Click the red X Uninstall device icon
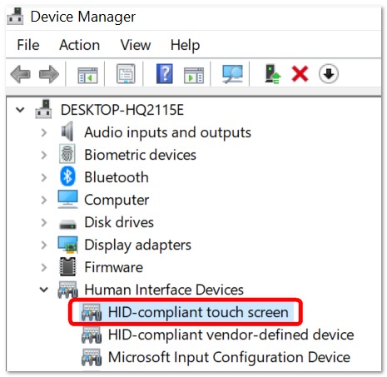Screen dimensions: 387x377 pyautogui.click(x=300, y=74)
